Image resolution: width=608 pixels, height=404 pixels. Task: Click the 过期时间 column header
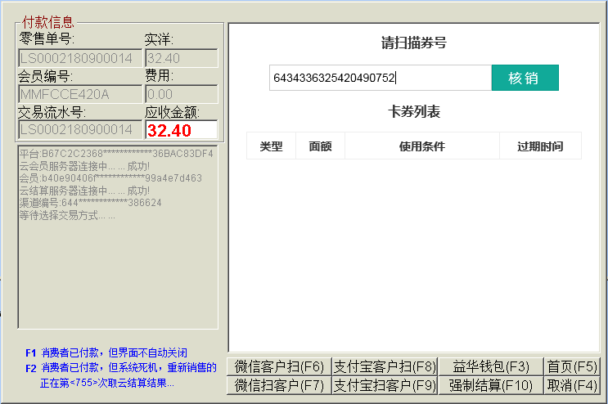pyautogui.click(x=540, y=146)
